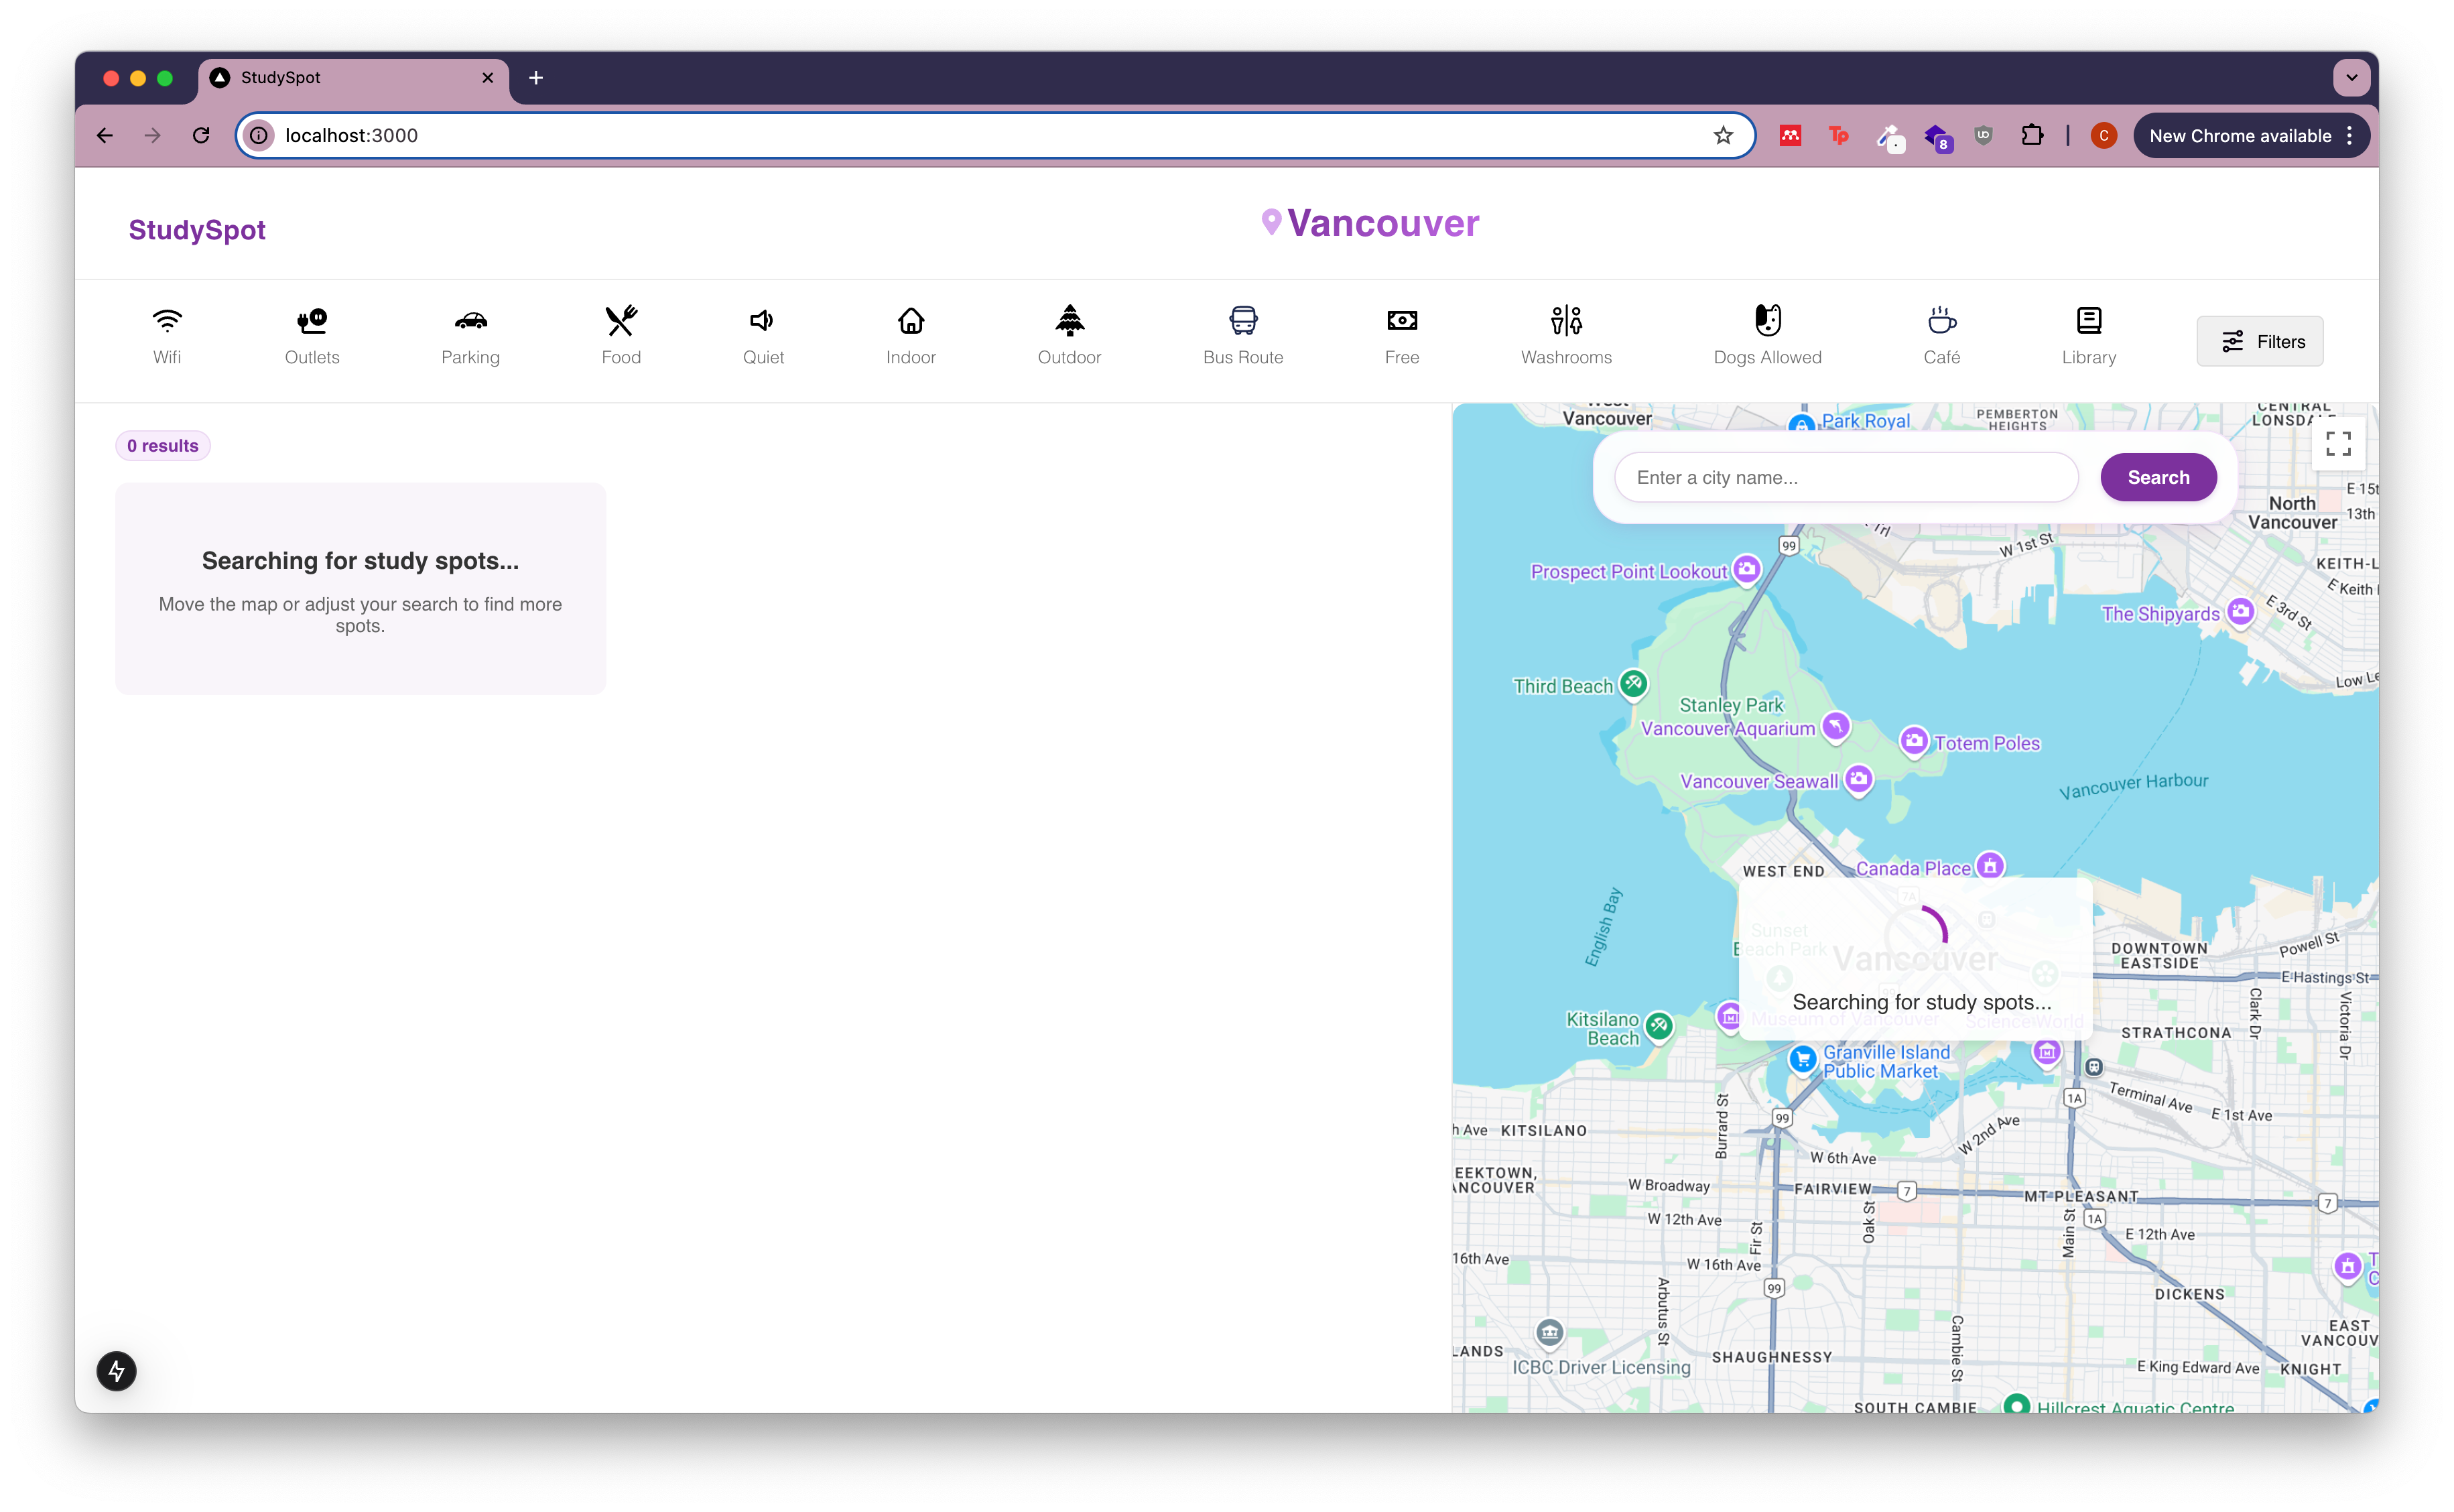Screen dimensions: 2454x1512
Task: Enable the Free filter
Action: [1401, 320]
